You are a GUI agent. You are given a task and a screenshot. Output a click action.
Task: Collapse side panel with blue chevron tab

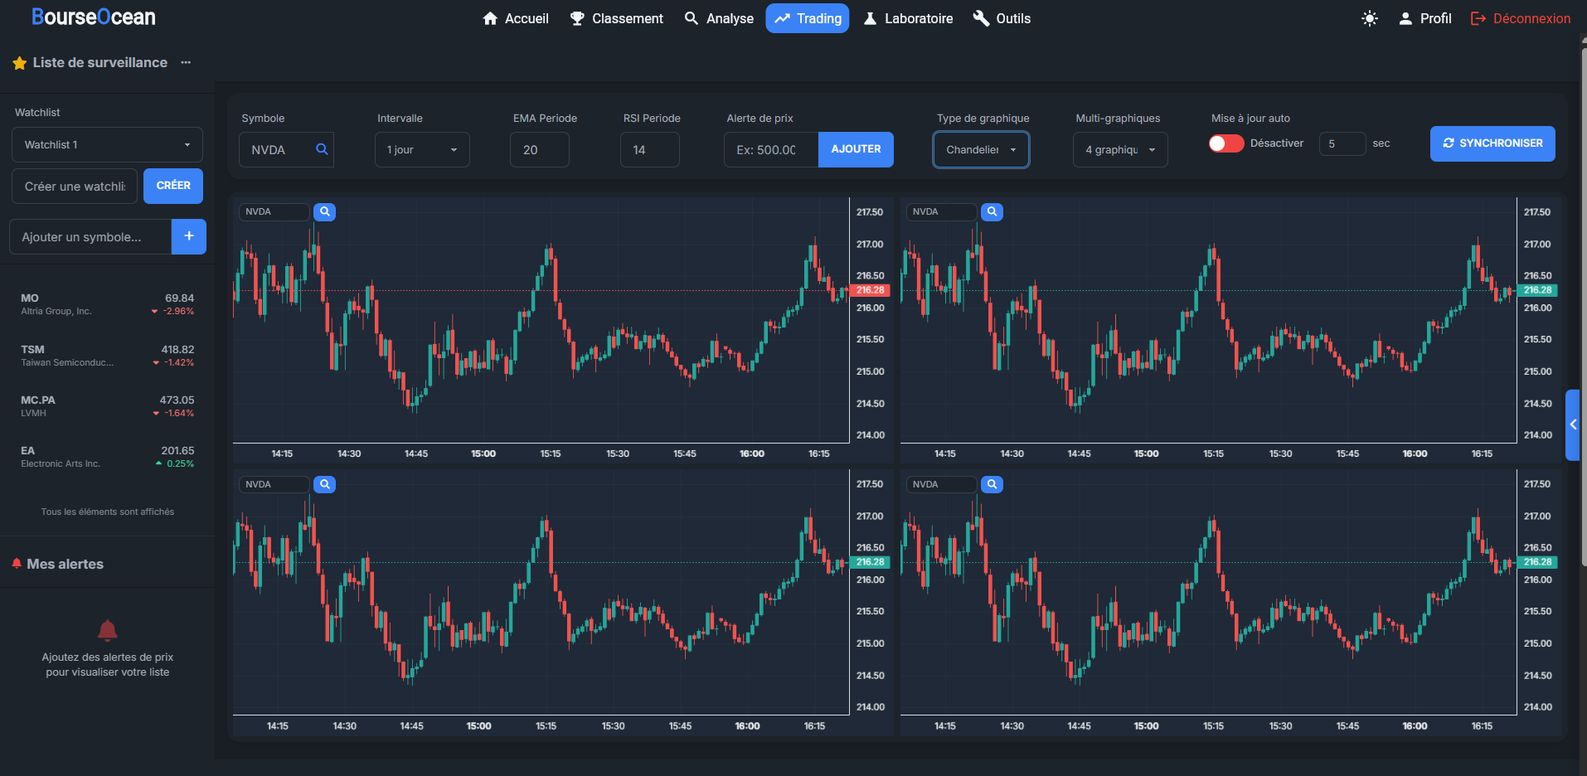(1573, 424)
